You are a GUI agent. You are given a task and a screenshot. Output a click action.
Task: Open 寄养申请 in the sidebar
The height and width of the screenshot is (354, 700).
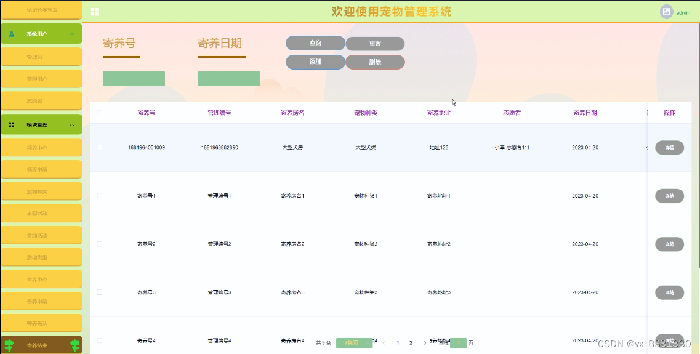pos(42,301)
